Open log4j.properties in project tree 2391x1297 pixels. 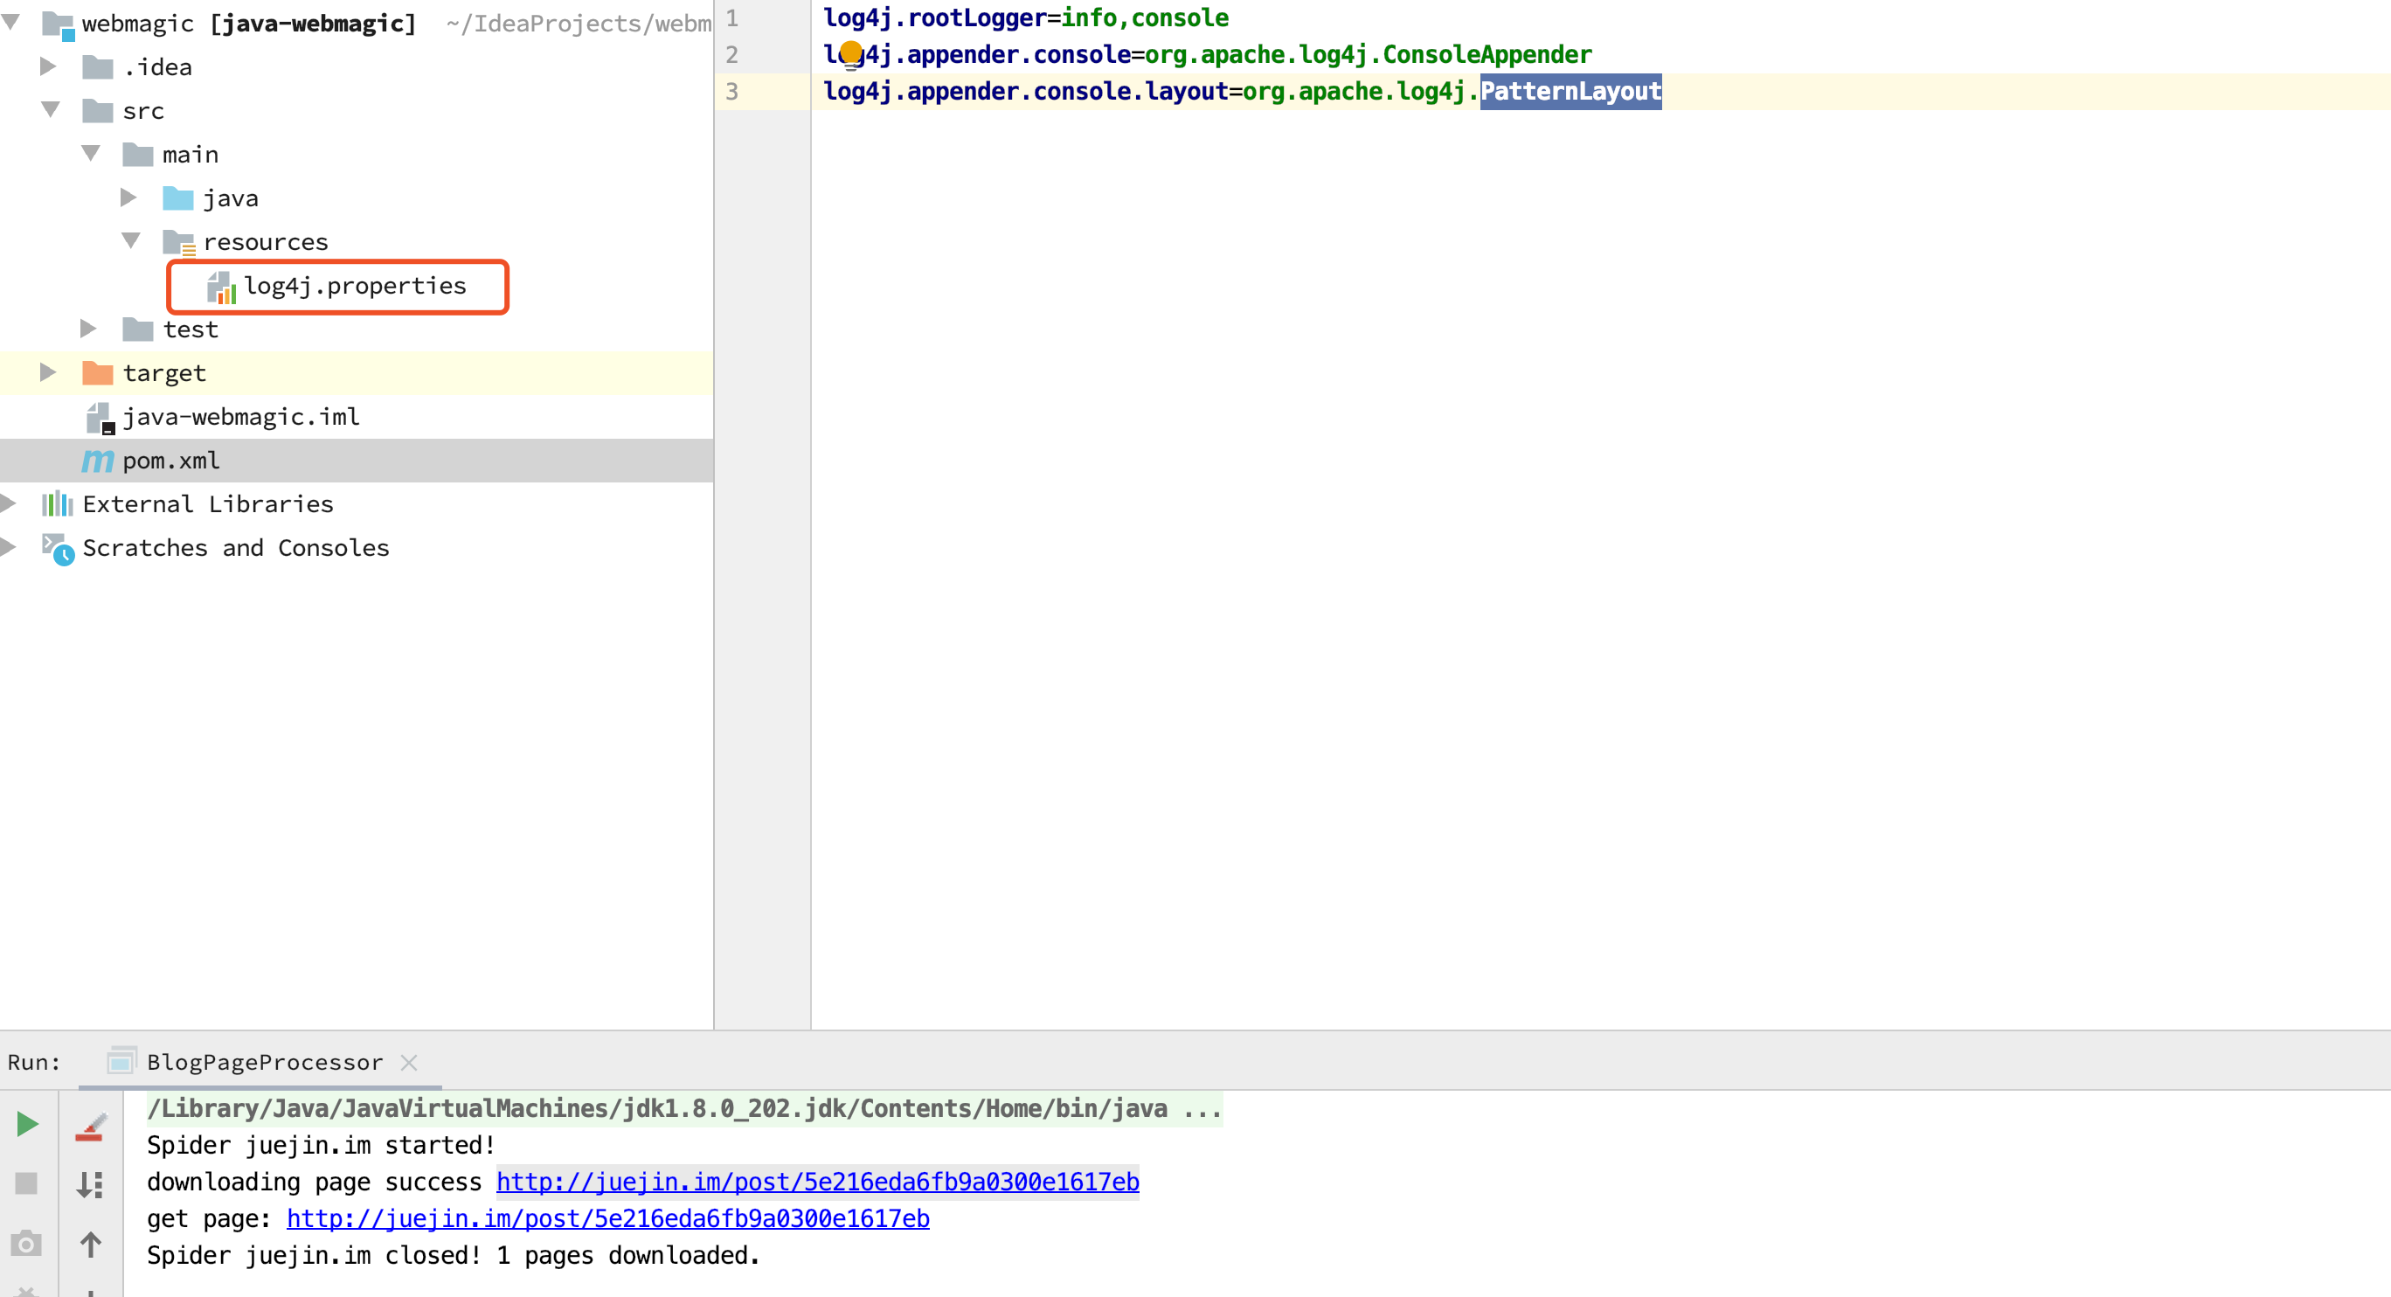point(355,286)
